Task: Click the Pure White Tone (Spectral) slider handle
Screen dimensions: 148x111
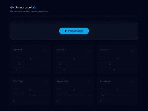Action: [35, 96]
